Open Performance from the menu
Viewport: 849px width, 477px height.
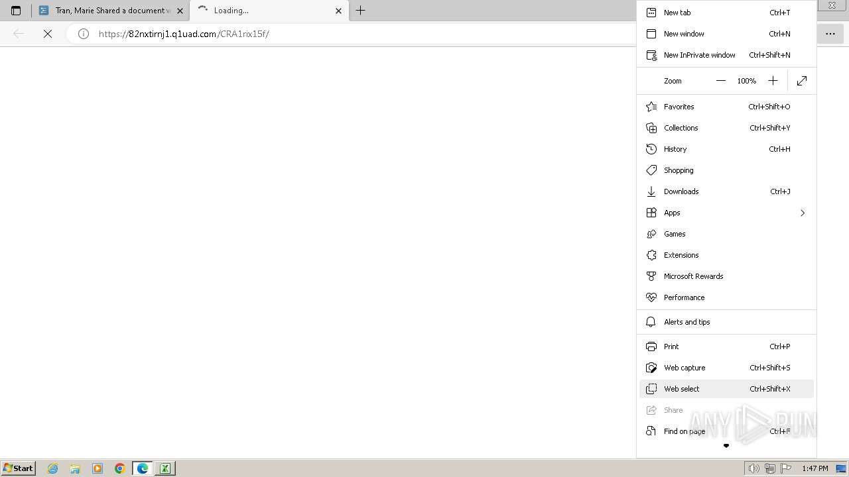726,297
